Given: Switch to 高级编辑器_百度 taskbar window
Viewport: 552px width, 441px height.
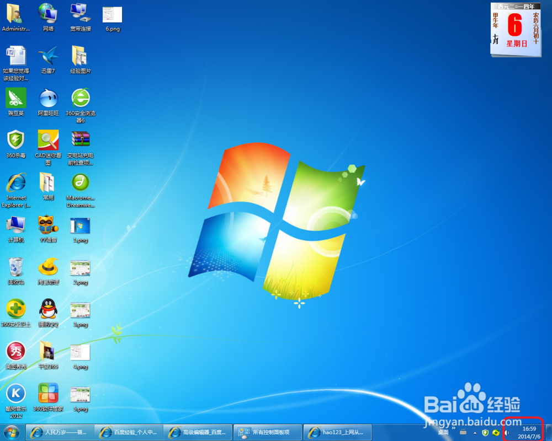Looking at the screenshot, I should click(x=198, y=432).
